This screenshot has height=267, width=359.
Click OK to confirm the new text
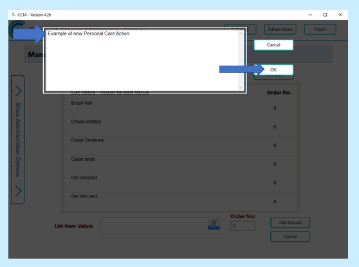273,69
